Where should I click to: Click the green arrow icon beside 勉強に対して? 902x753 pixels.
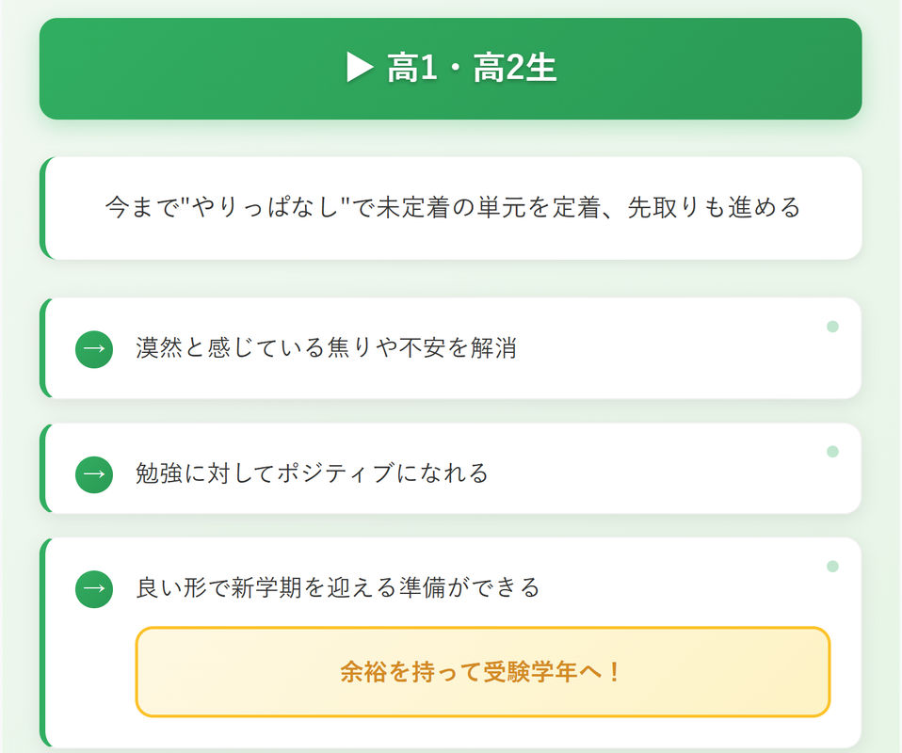click(x=94, y=474)
